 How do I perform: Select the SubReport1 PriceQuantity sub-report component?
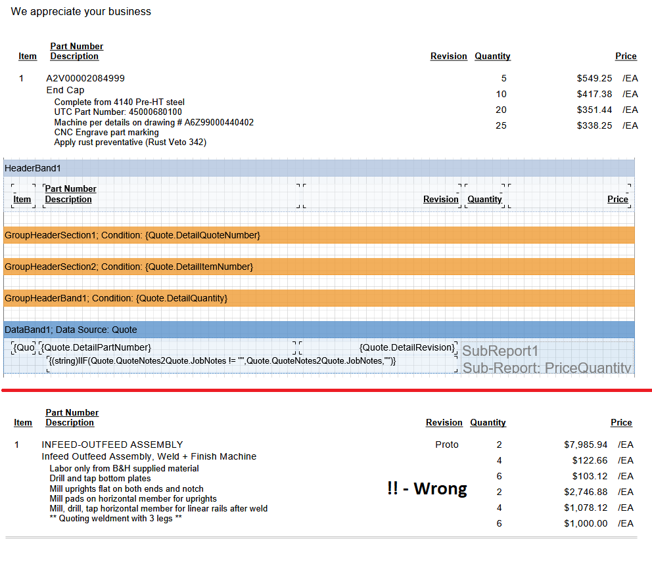[546, 359]
